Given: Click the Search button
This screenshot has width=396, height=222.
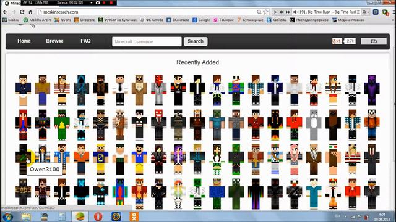Looking at the screenshot, I should coord(196,41).
